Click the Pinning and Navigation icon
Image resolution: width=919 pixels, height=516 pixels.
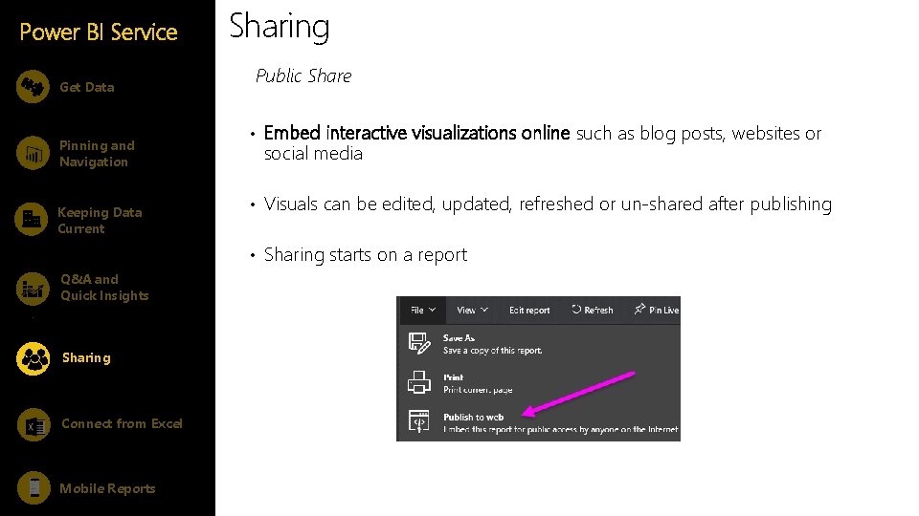click(x=33, y=153)
